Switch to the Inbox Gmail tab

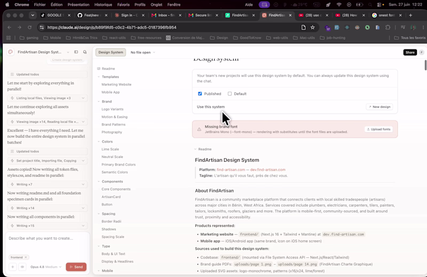point(166,15)
